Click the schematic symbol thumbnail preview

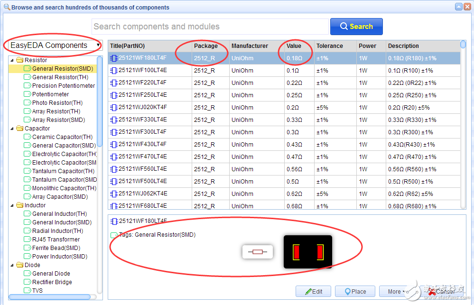click(258, 252)
